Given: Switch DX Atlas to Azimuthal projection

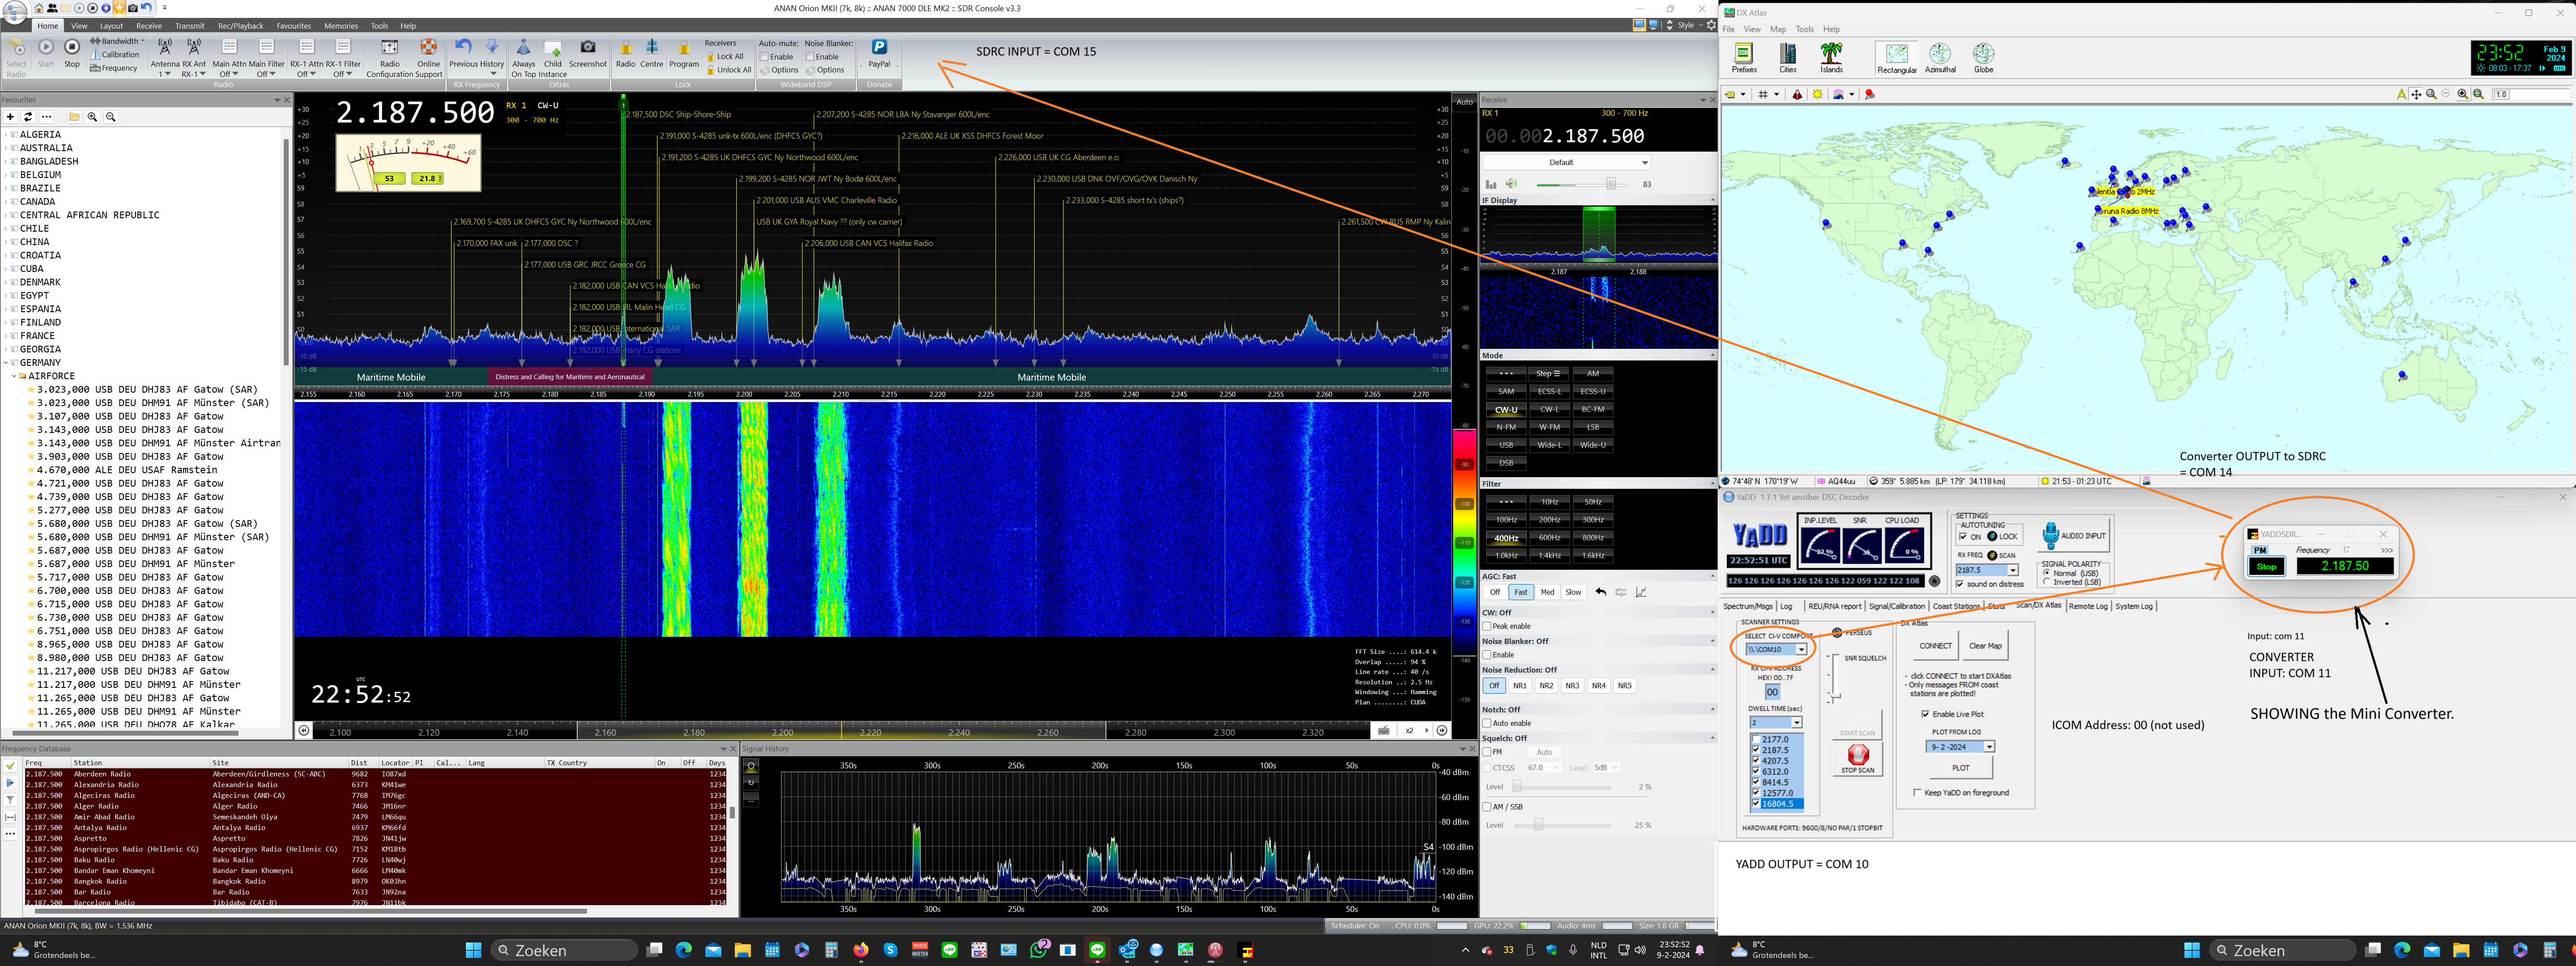Looking at the screenshot, I should tap(1940, 58).
